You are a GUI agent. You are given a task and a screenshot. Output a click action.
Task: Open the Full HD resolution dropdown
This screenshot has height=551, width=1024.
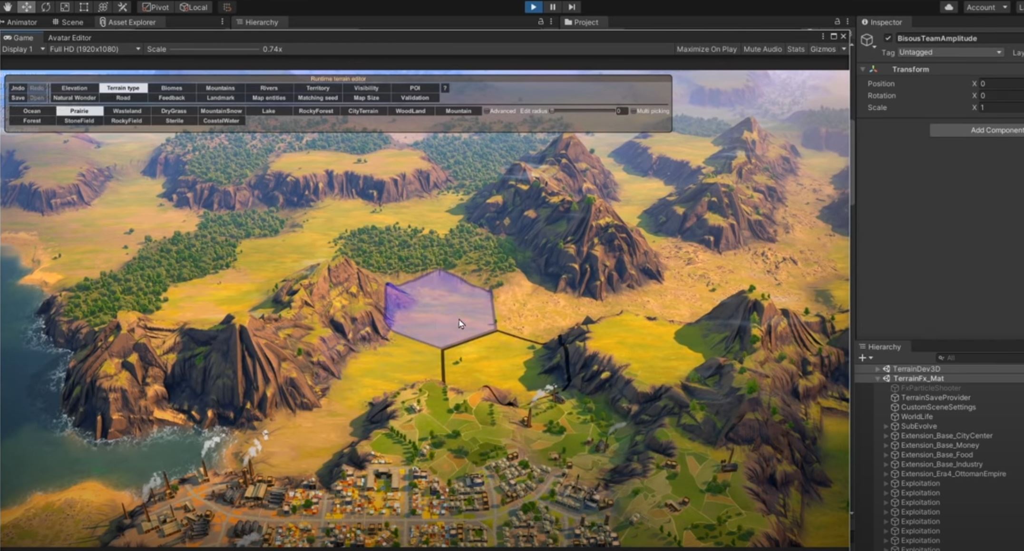point(95,49)
